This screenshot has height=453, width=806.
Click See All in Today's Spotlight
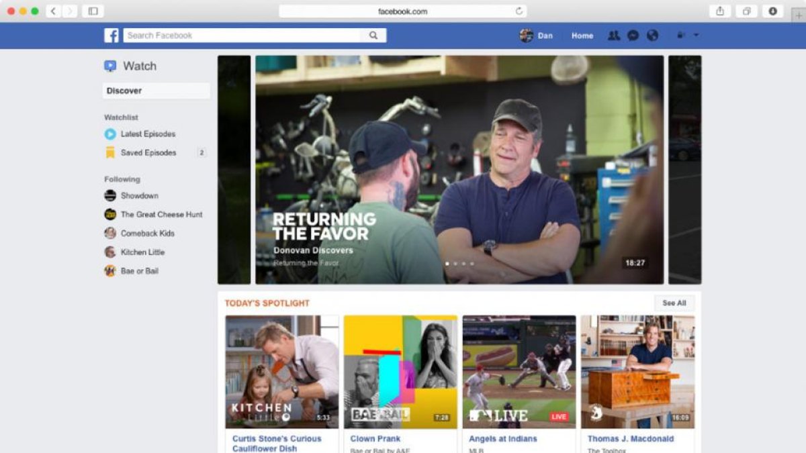pyautogui.click(x=674, y=303)
